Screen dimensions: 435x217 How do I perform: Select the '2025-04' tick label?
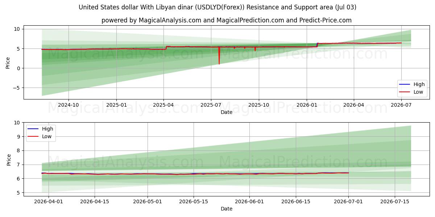tap(163, 105)
